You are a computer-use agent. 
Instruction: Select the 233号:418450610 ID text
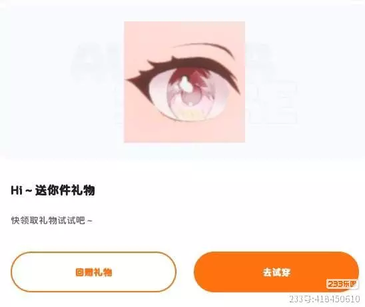click(325, 299)
